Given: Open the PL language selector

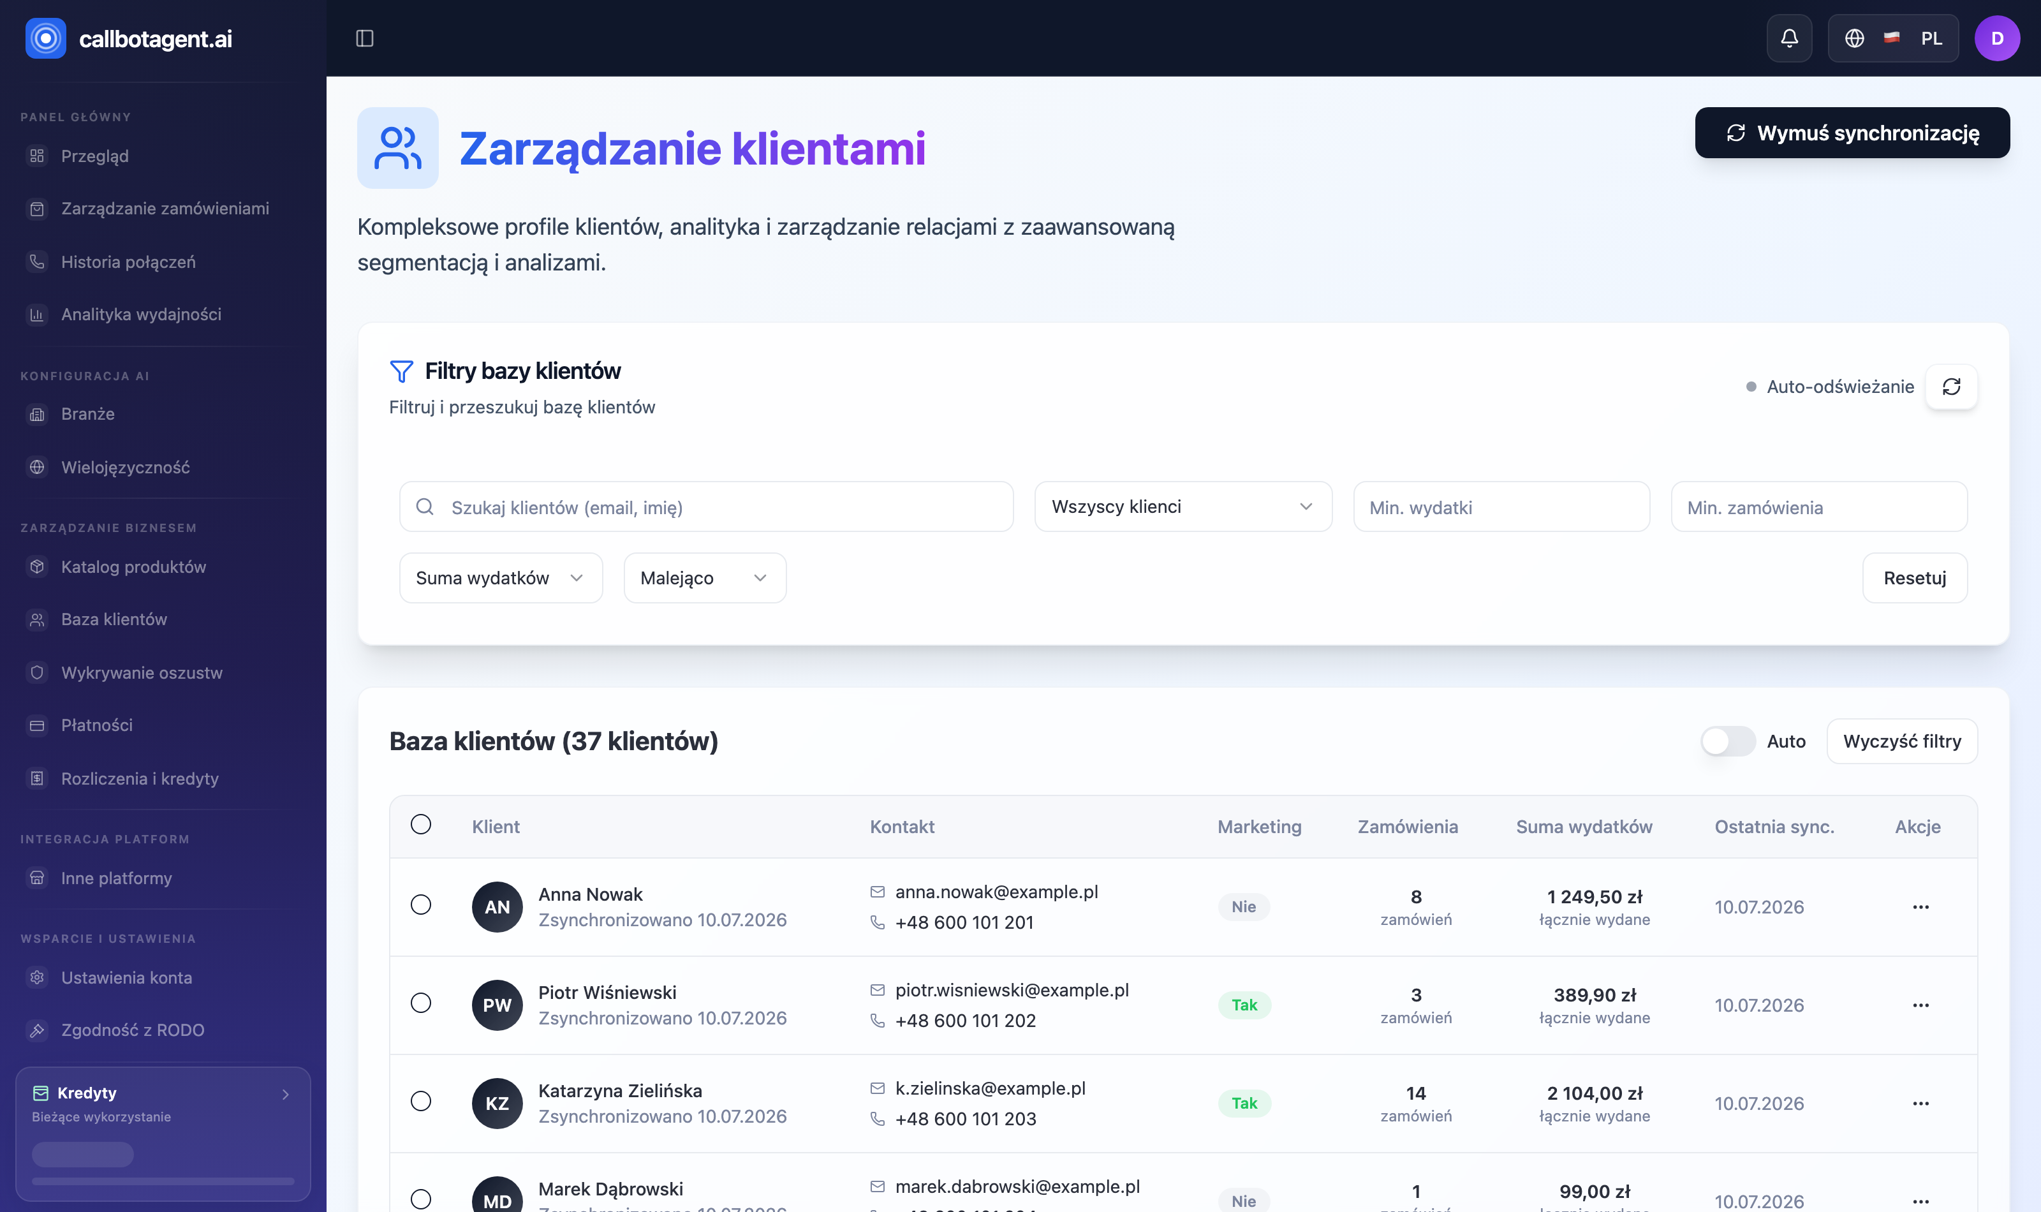Looking at the screenshot, I should 1892,38.
